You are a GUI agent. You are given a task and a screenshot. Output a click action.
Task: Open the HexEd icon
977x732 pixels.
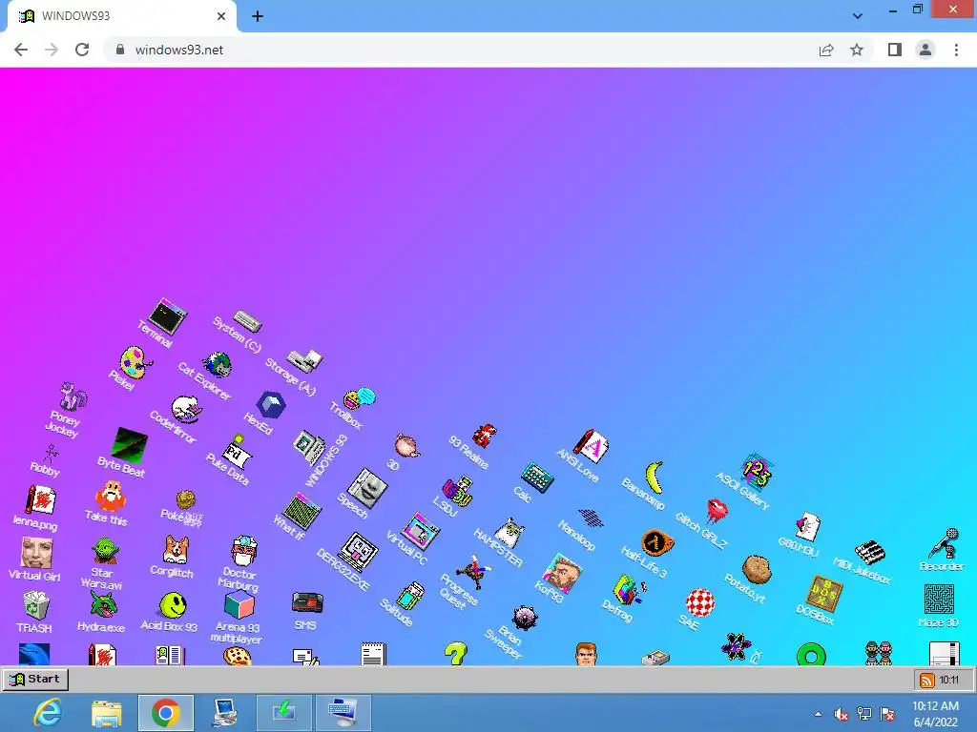tap(271, 405)
